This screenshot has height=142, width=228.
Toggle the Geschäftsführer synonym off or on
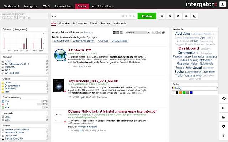click(119, 41)
